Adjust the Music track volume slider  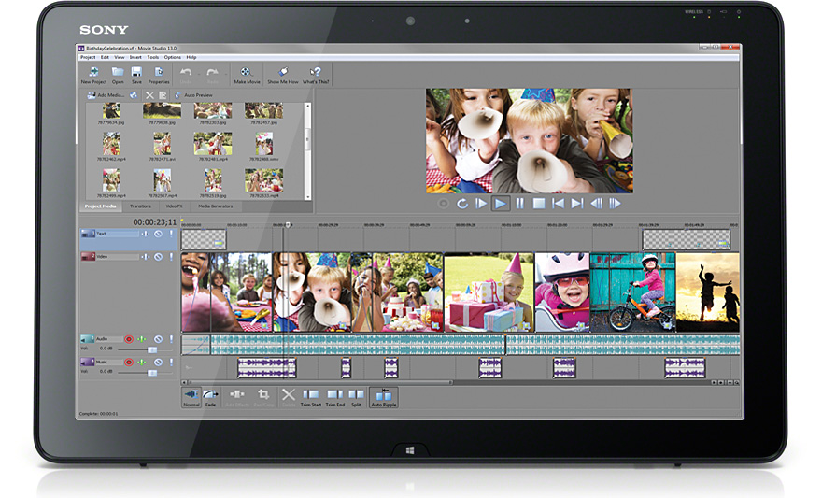pos(152,373)
